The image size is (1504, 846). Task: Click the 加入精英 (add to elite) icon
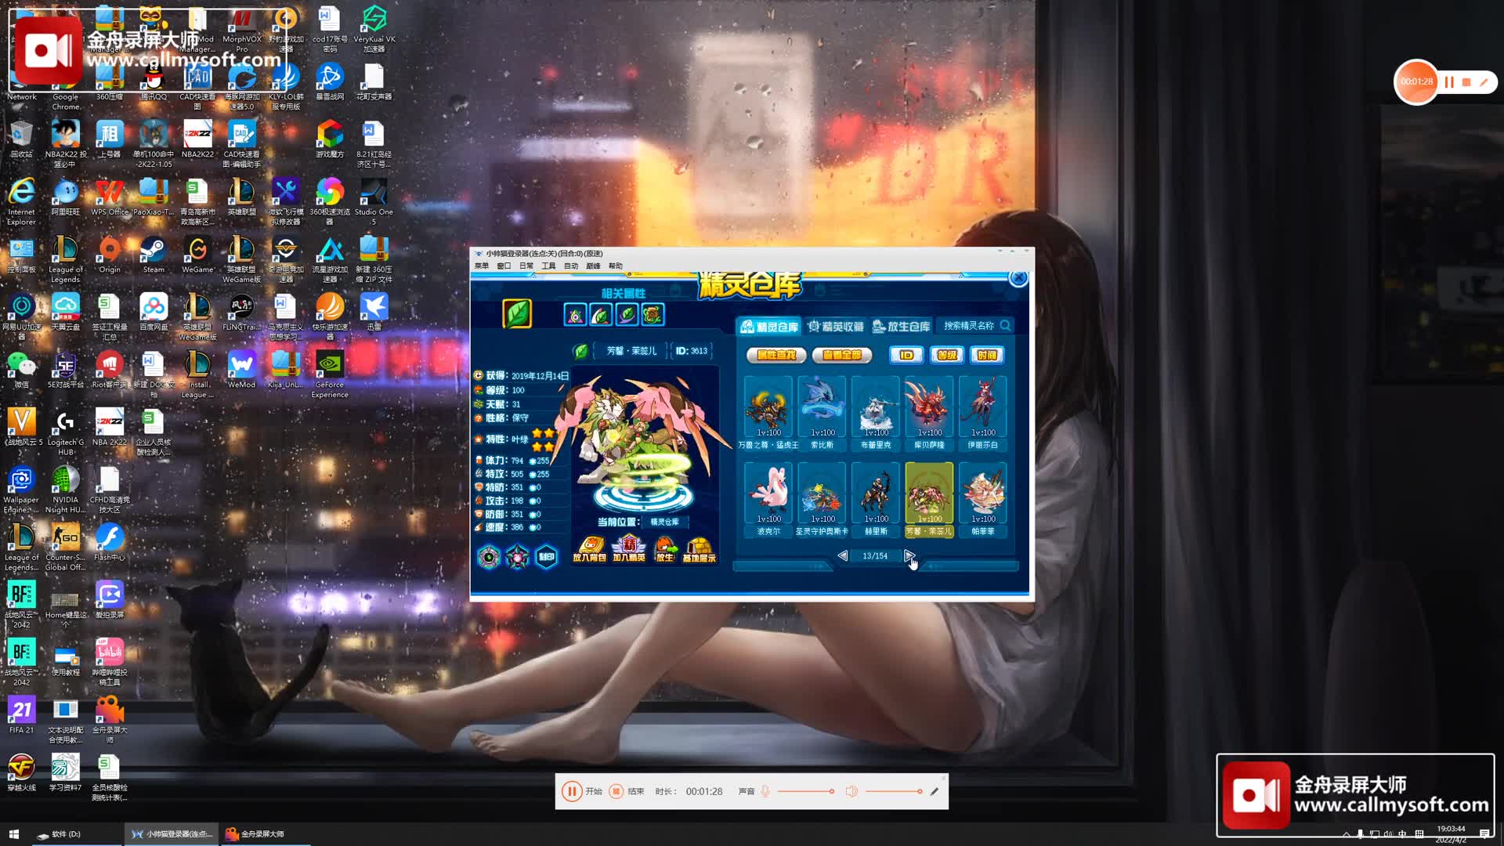pos(628,548)
